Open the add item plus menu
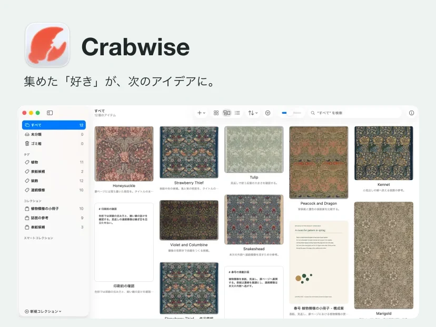436x327 pixels. coord(201,113)
